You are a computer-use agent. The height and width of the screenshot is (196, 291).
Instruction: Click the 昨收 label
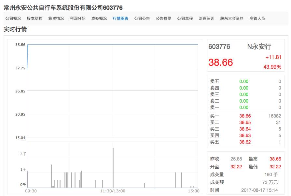click(215, 159)
